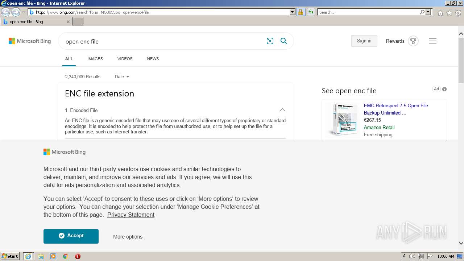Click the Microsoft Bing logo at top

30,41
